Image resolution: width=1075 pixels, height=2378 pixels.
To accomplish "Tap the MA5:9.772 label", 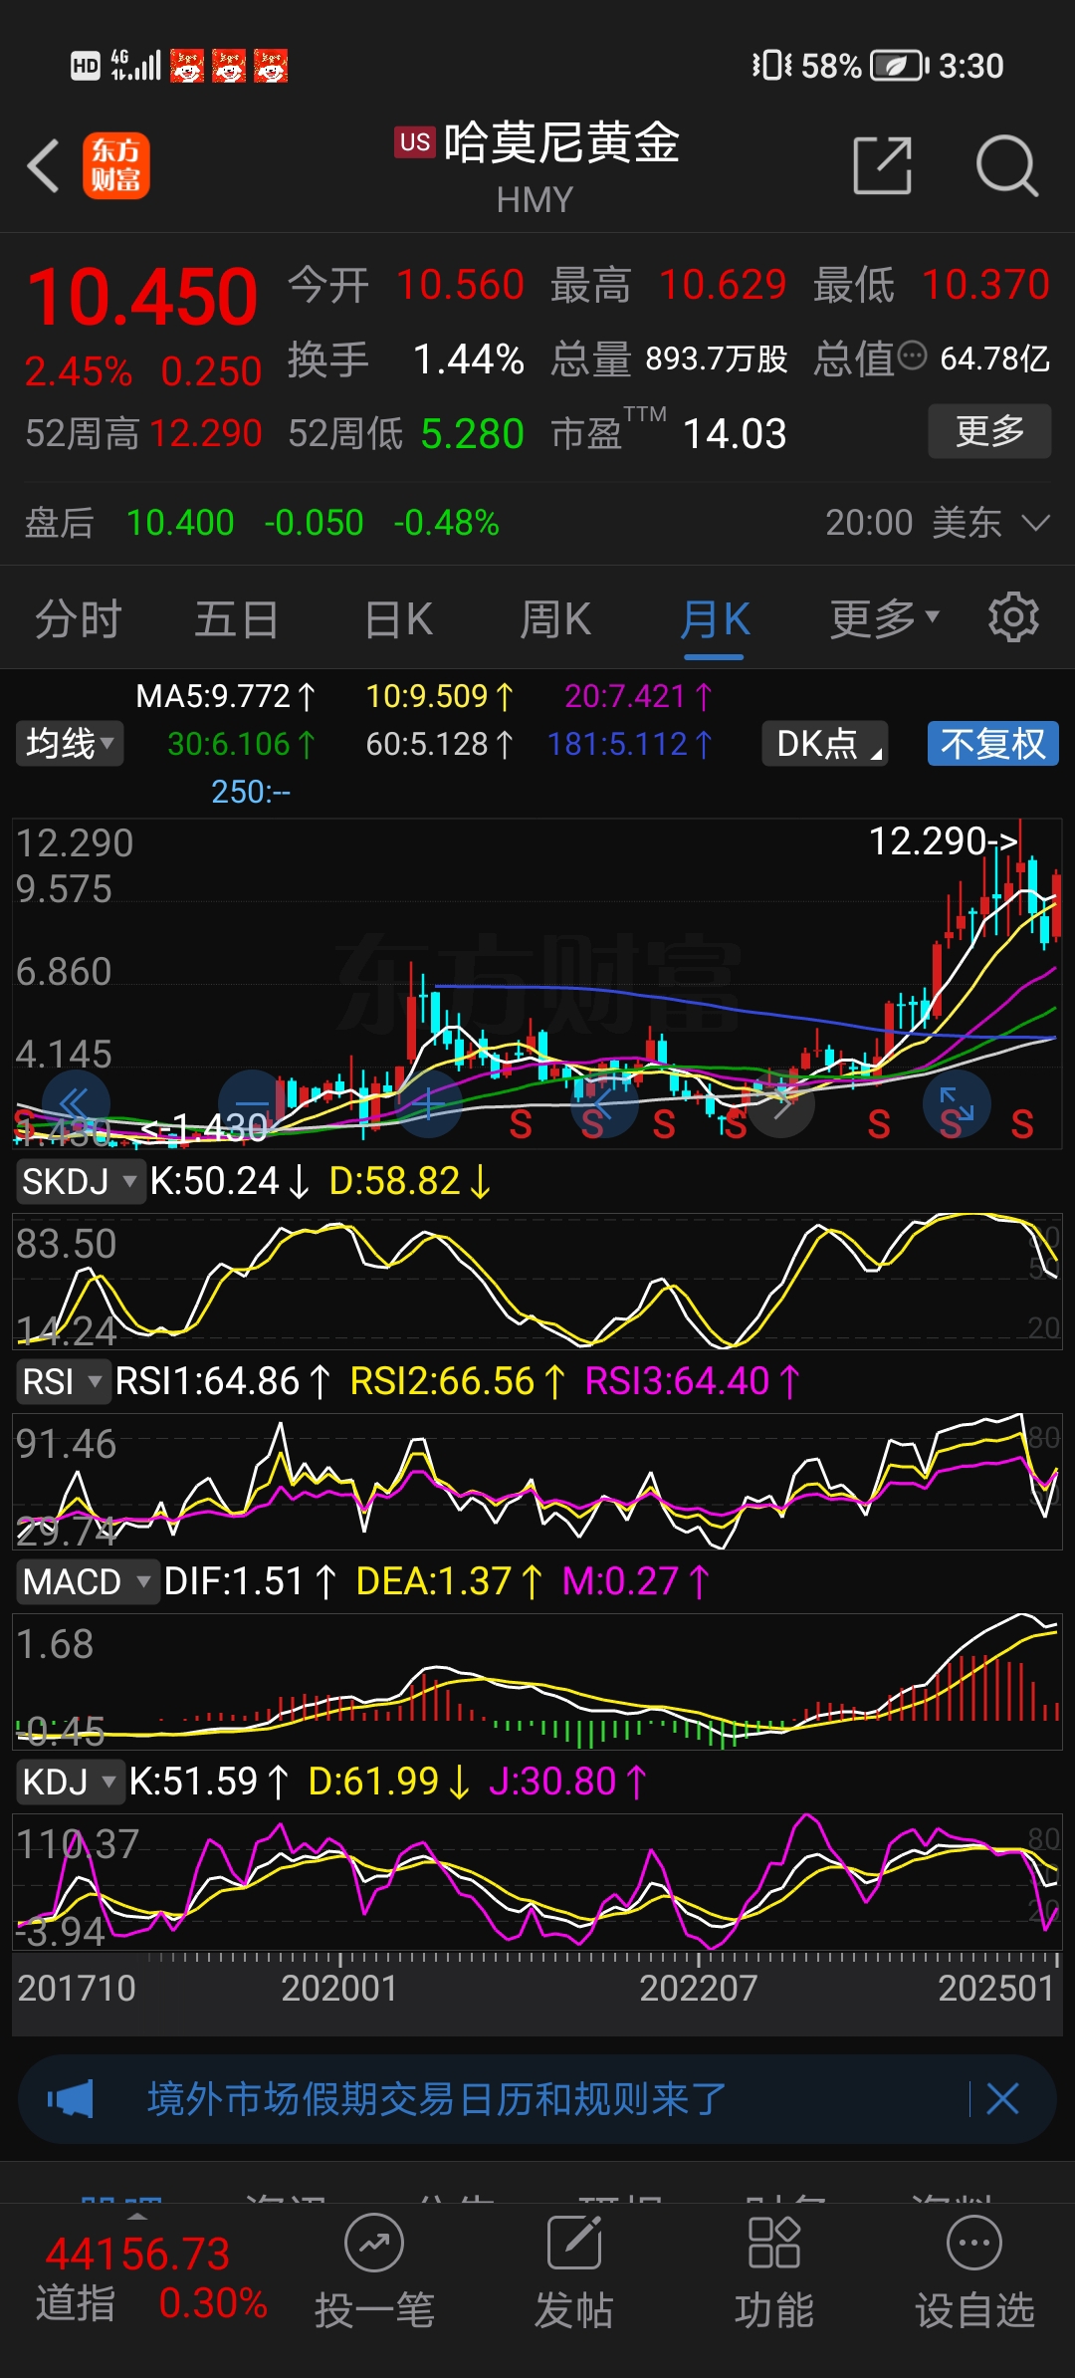I will [225, 696].
